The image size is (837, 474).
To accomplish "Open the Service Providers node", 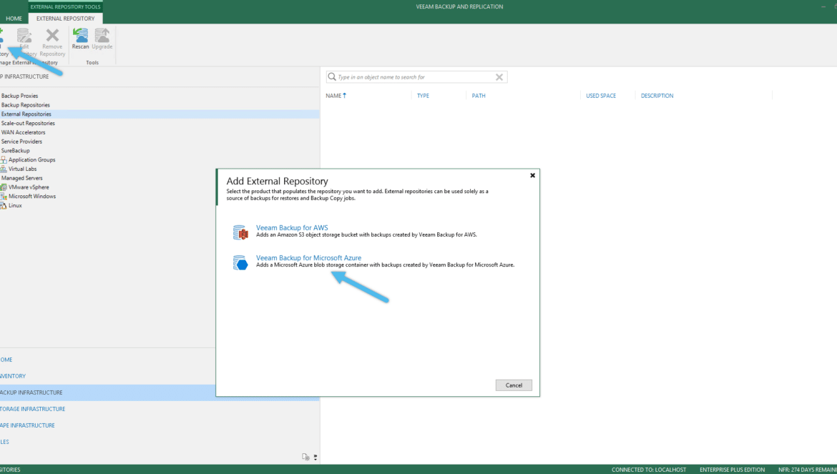I will point(21,142).
